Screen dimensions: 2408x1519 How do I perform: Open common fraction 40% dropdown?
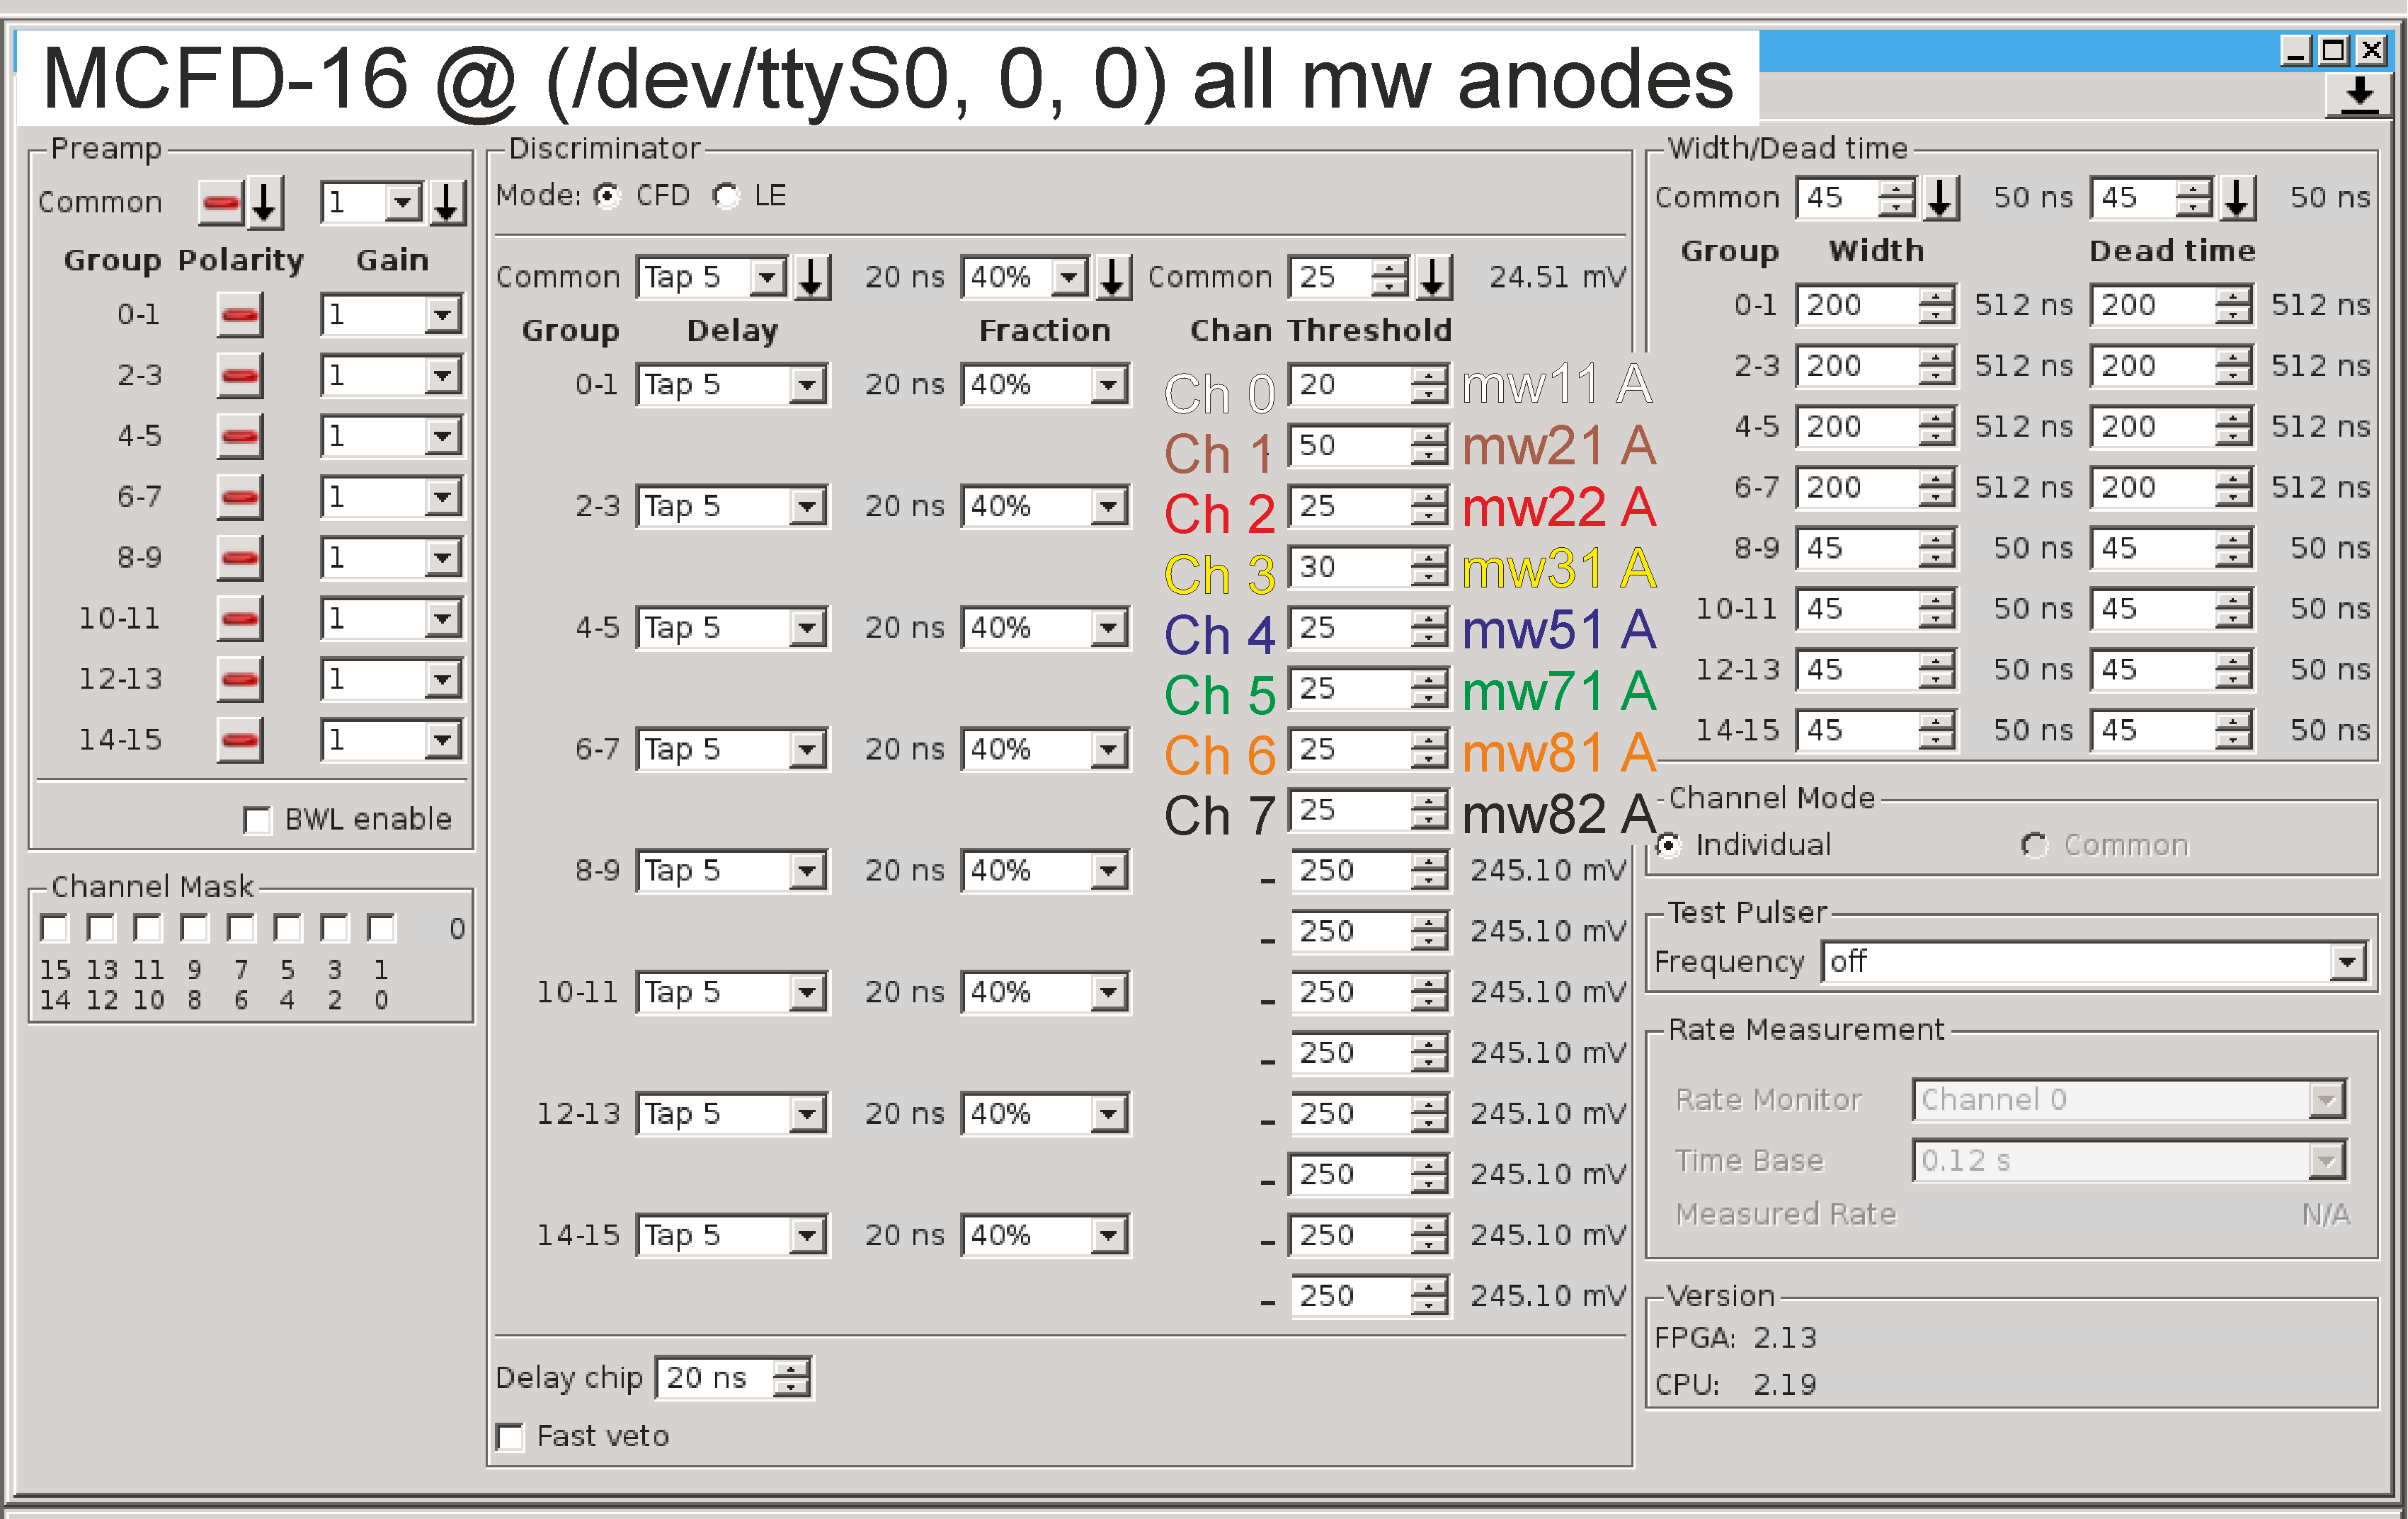[x=1069, y=277]
